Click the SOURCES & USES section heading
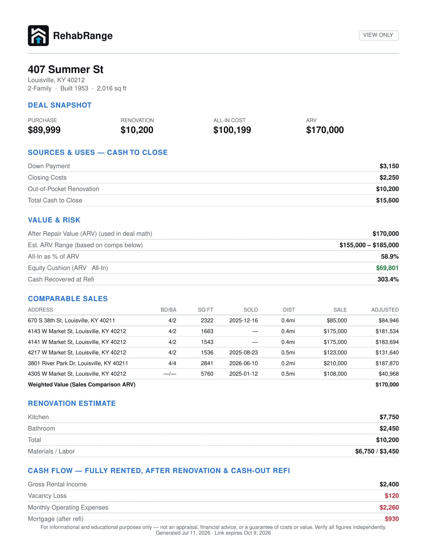Image resolution: width=427 pixels, height=553 pixels. (98, 152)
